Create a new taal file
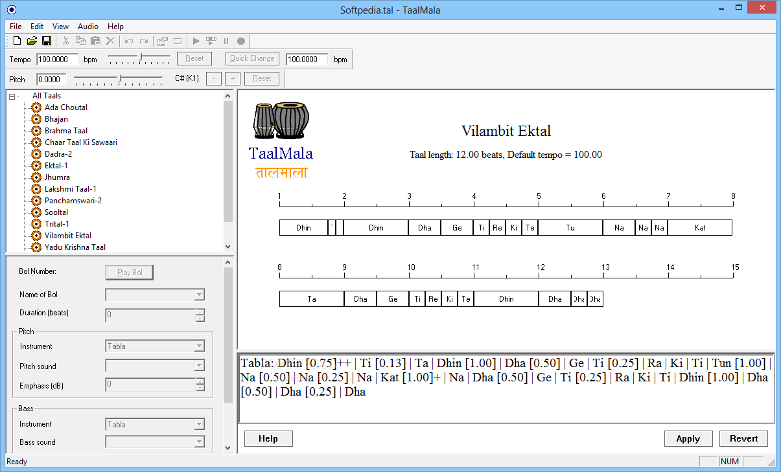Viewport: 781px width, 472px height. [x=17, y=41]
